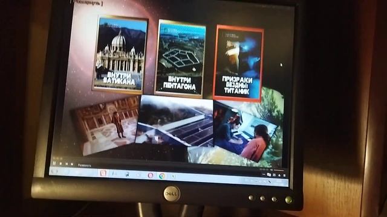Select the Призраки бездны Титаник cover
Screen dimensions: 387x217
[238, 63]
